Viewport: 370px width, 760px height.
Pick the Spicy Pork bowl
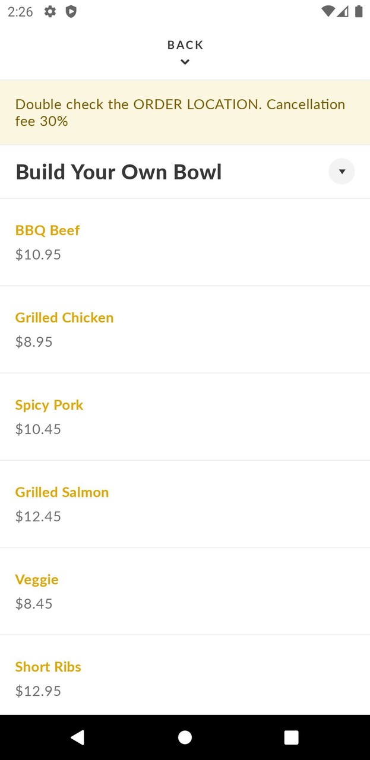(49, 405)
